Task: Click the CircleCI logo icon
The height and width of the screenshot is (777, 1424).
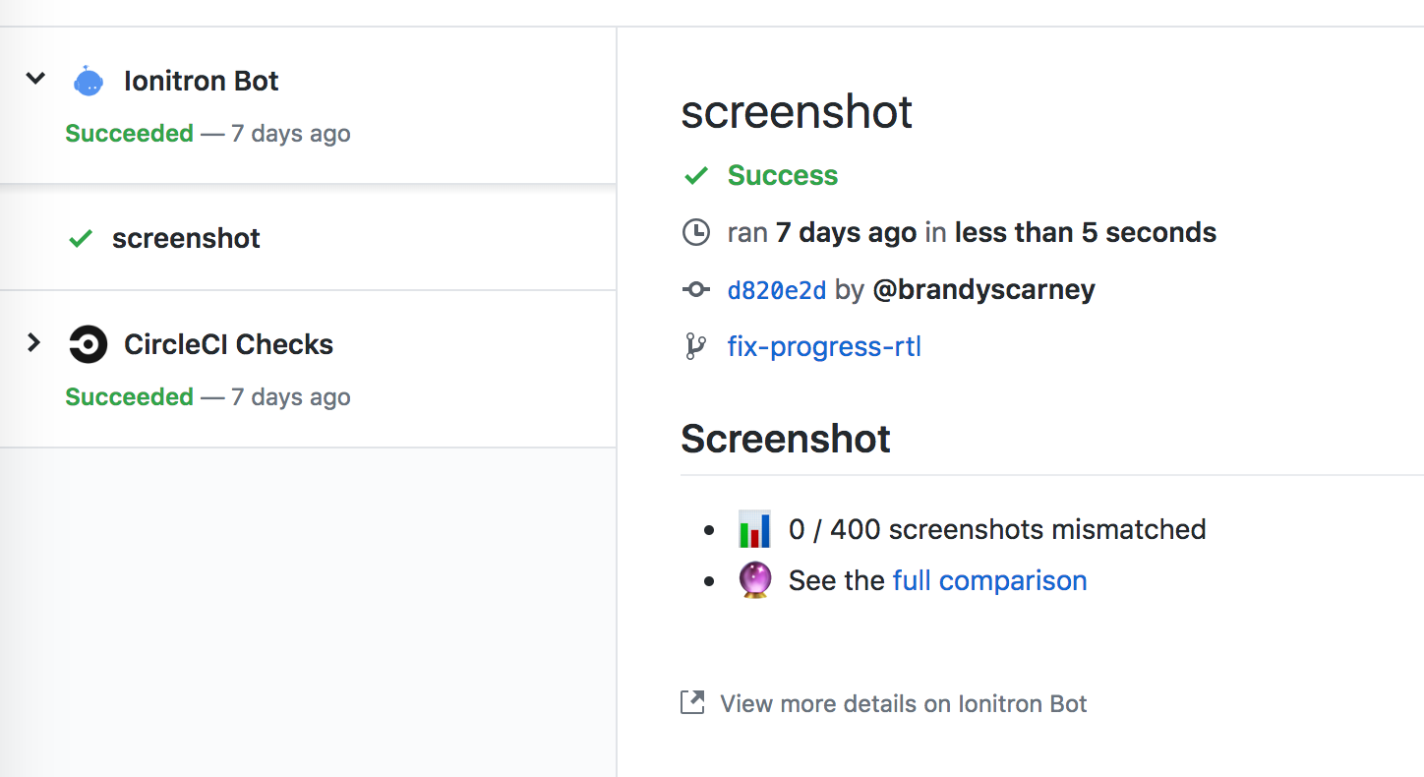Action: (89, 344)
